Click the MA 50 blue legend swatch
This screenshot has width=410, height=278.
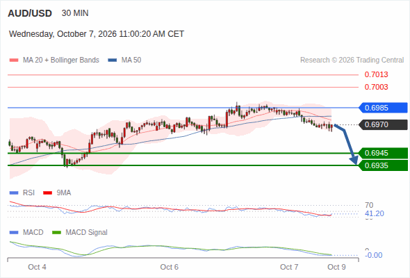[x=113, y=60]
